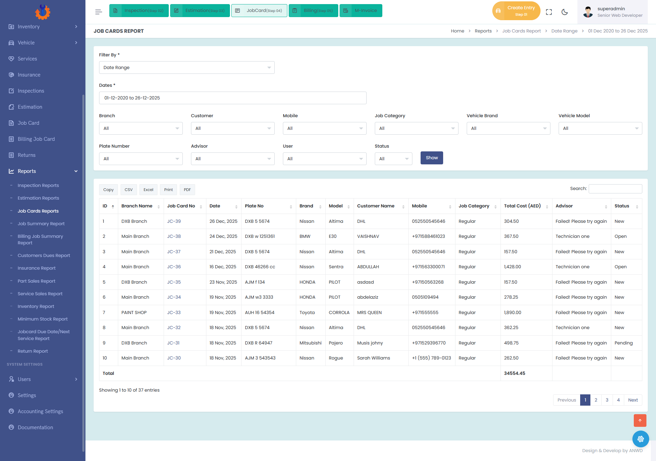Click the sidebar vertical scrollbar
This screenshot has height=461, width=656.
pos(83,273)
